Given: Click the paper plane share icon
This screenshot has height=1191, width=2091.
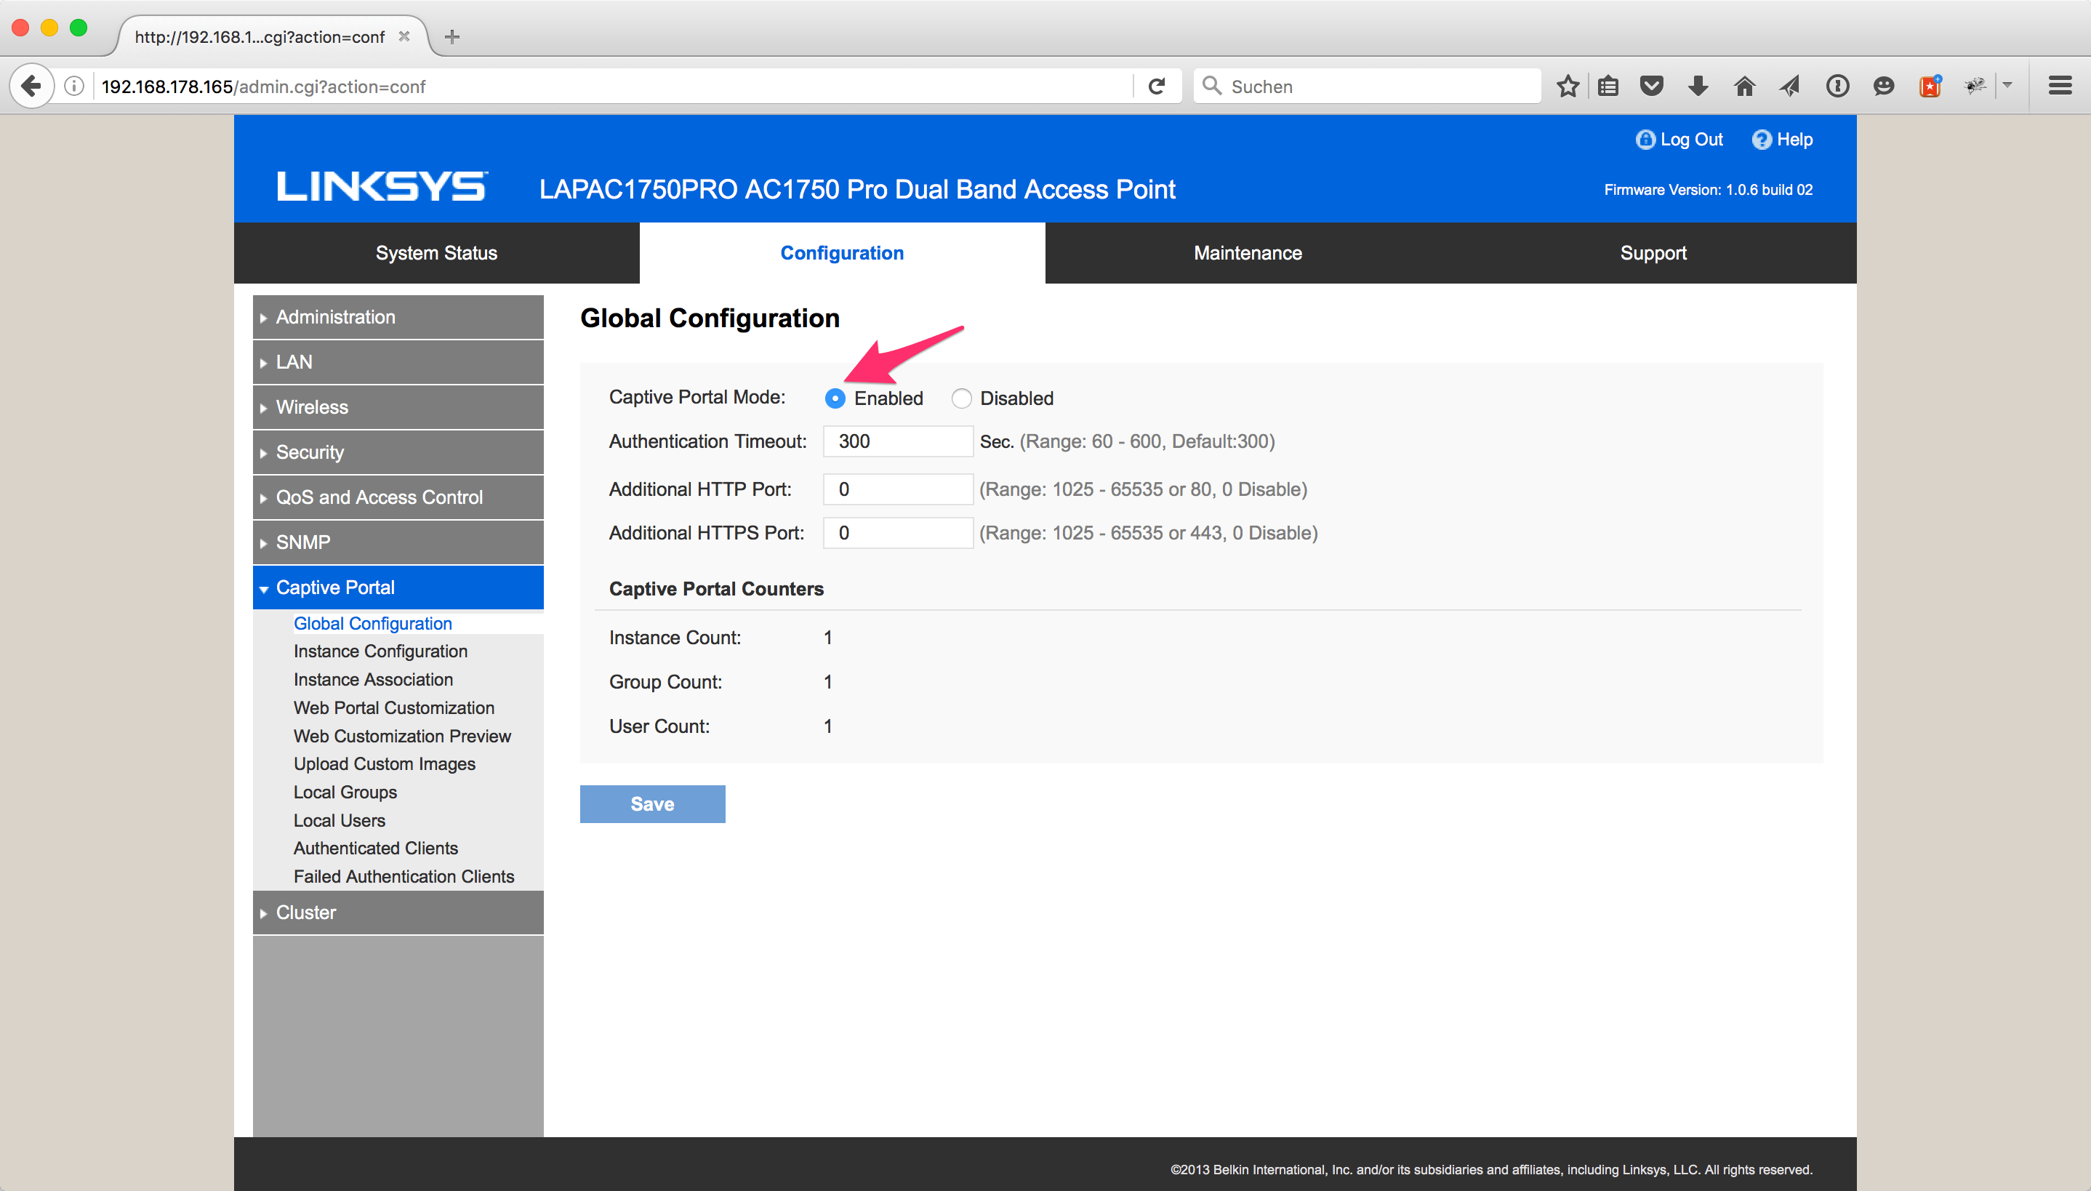Looking at the screenshot, I should coord(1790,86).
